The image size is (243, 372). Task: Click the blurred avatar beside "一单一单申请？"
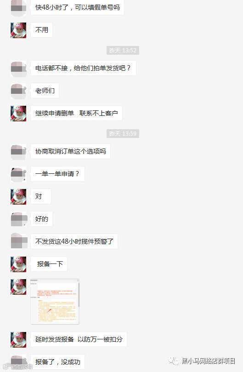pyautogui.click(x=18, y=174)
